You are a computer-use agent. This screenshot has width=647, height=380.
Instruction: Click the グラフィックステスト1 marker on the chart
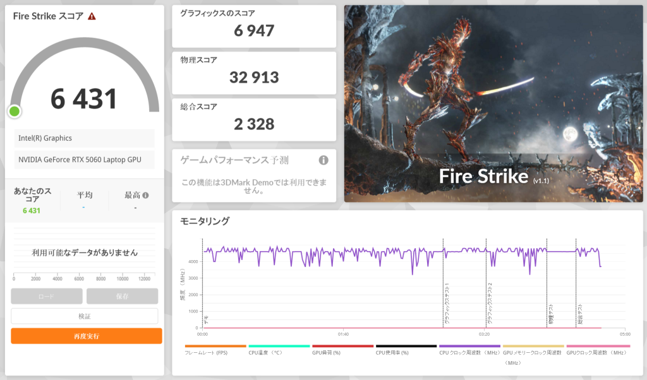[446, 304]
